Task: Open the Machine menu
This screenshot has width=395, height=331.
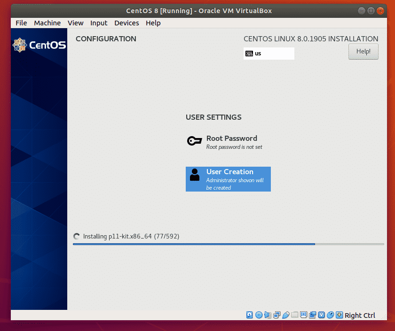Action: point(47,23)
